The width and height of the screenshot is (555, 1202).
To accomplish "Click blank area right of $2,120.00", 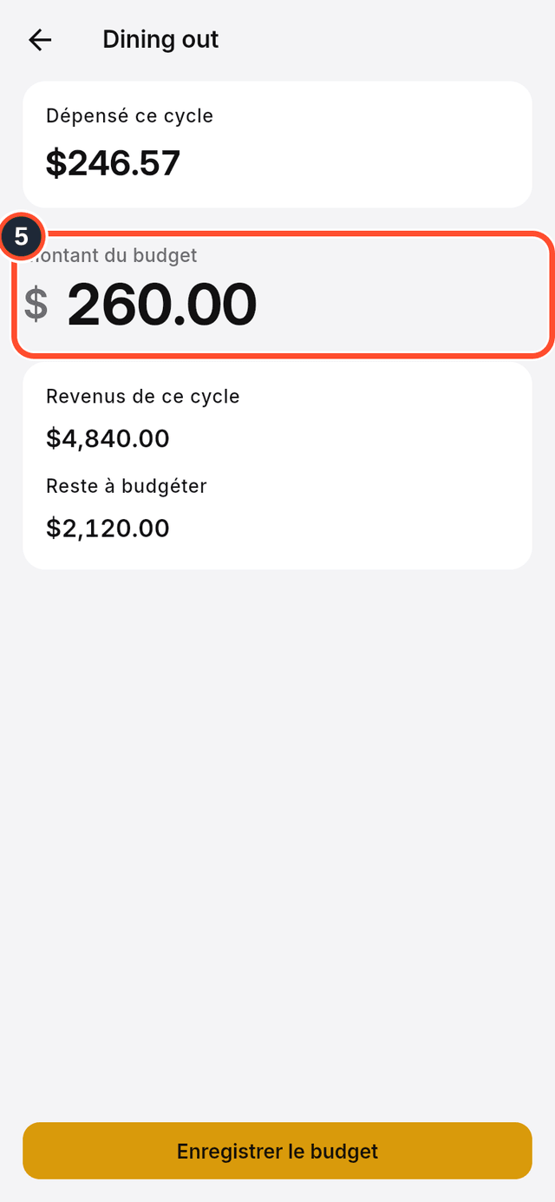I will point(347,528).
